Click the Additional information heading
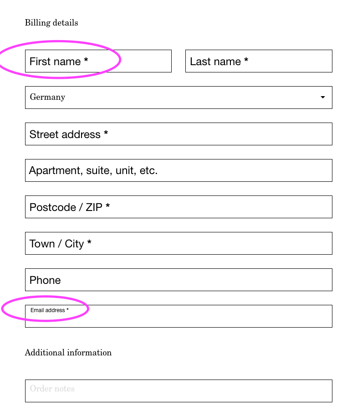The height and width of the screenshot is (416, 352). (68, 353)
